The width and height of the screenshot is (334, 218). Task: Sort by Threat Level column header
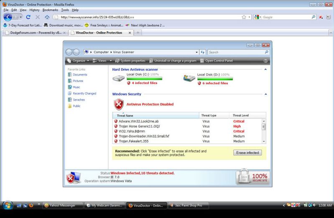point(248,115)
